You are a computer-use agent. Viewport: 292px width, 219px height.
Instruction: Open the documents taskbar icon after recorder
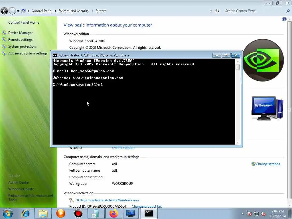96,213
